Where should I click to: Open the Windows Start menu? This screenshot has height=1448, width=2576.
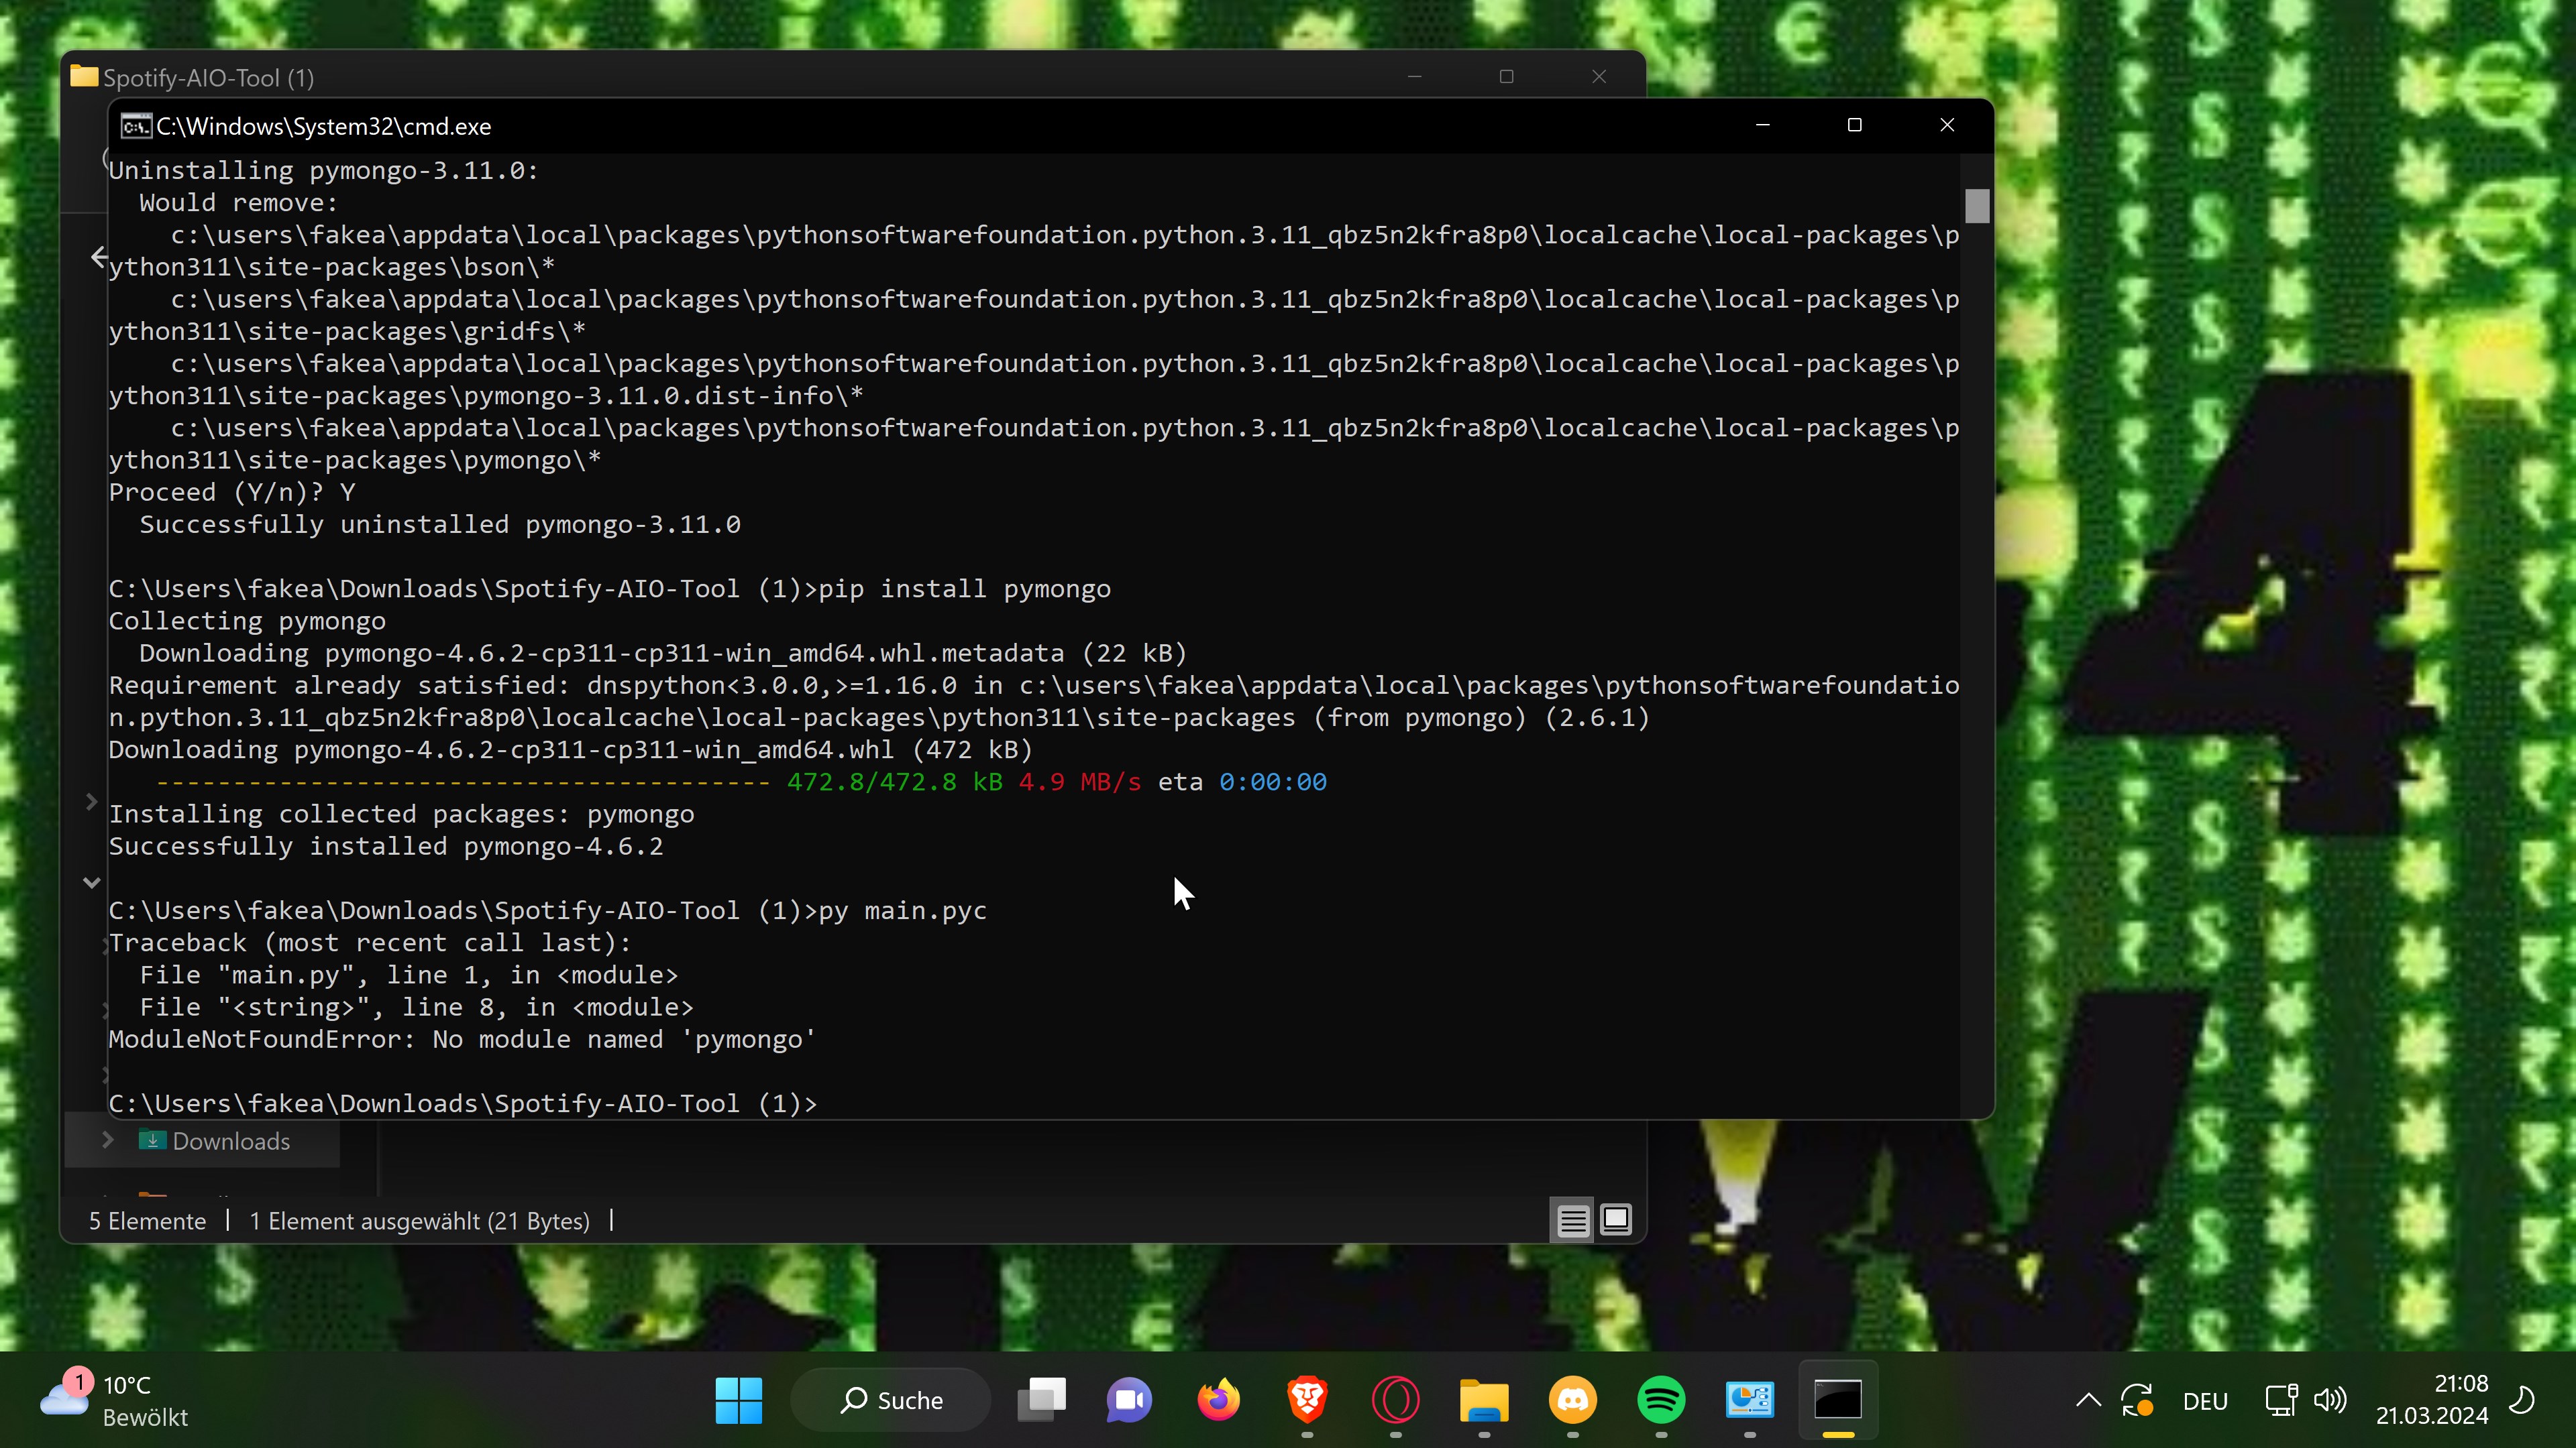pyautogui.click(x=739, y=1399)
